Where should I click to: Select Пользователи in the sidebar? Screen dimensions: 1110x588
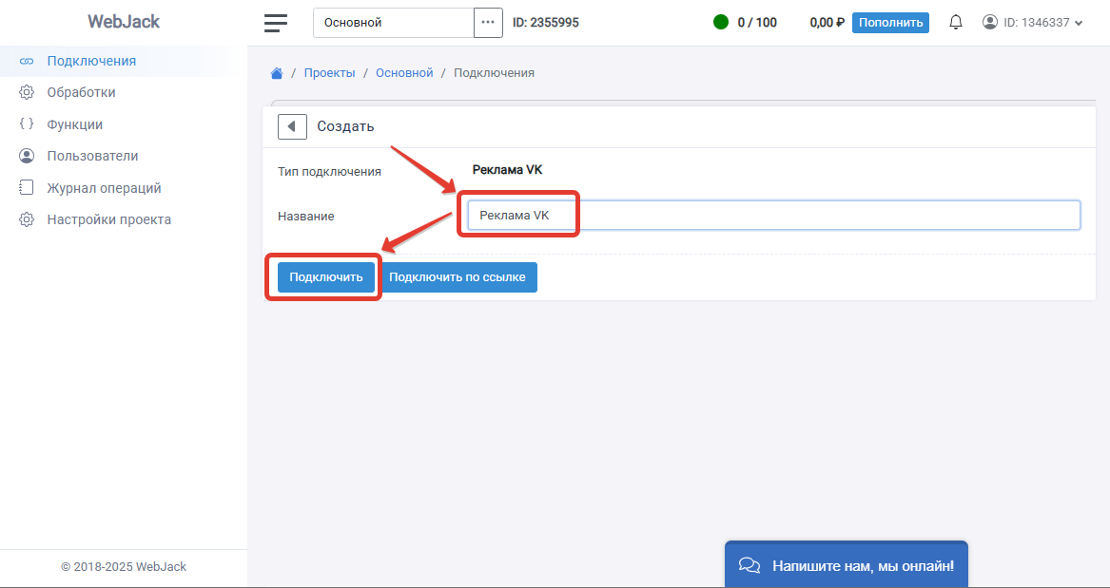click(92, 156)
